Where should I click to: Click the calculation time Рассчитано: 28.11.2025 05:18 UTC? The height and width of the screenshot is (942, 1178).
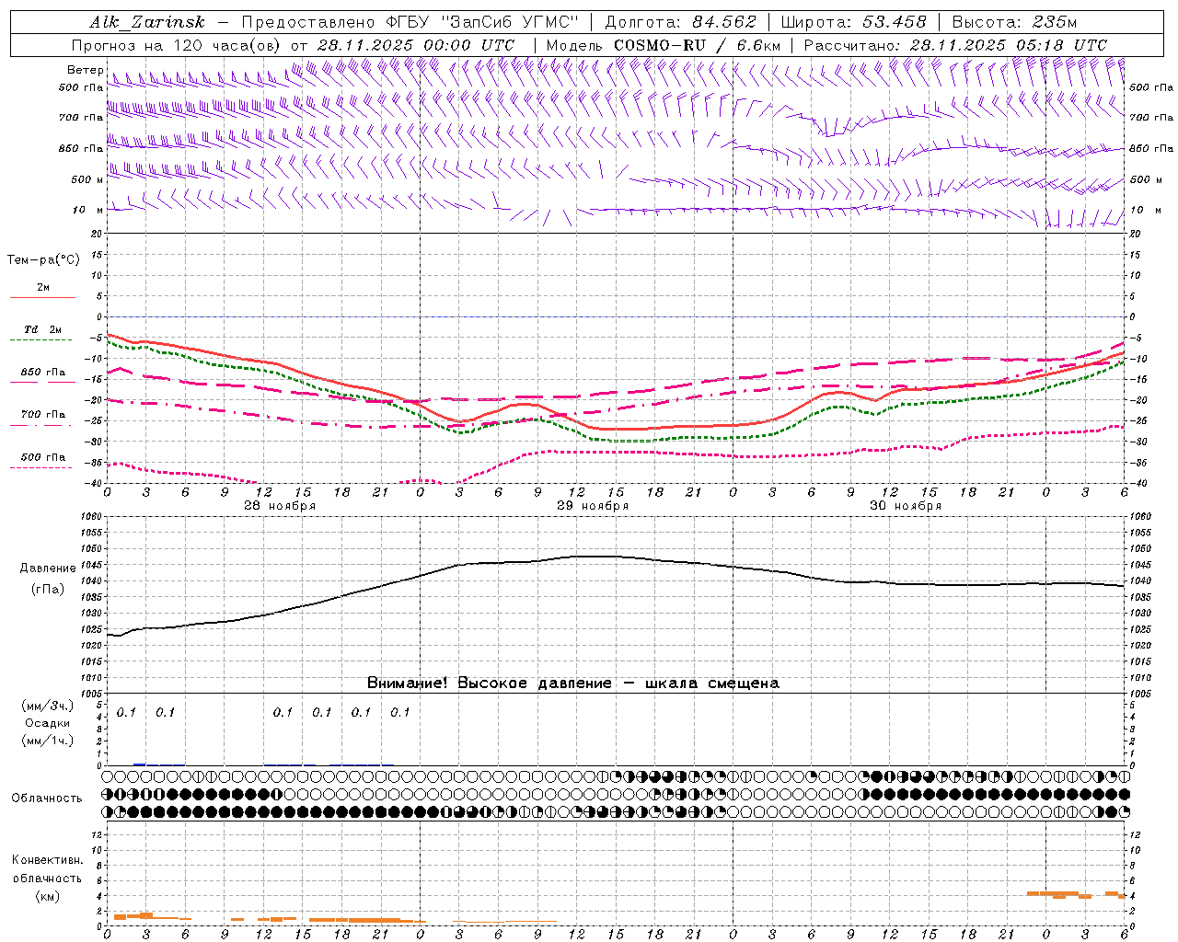click(x=955, y=45)
